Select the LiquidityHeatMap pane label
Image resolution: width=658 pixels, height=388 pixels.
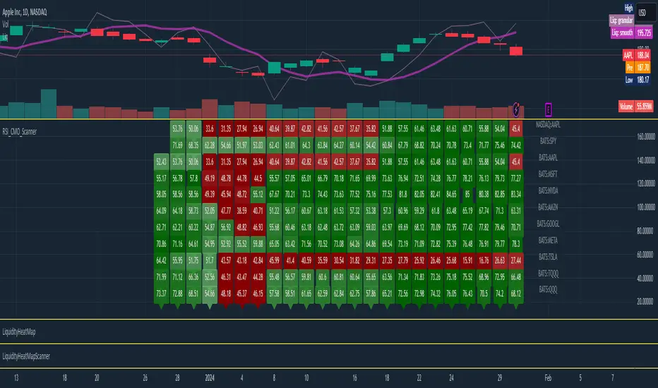[x=19, y=332]
